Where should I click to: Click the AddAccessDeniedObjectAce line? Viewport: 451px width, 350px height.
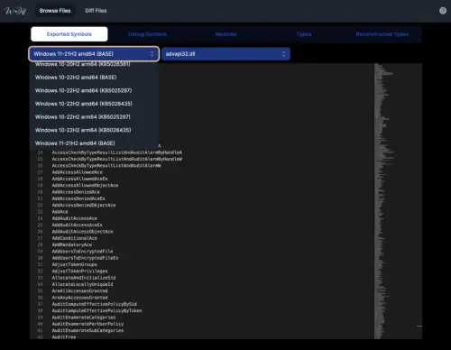(x=84, y=206)
